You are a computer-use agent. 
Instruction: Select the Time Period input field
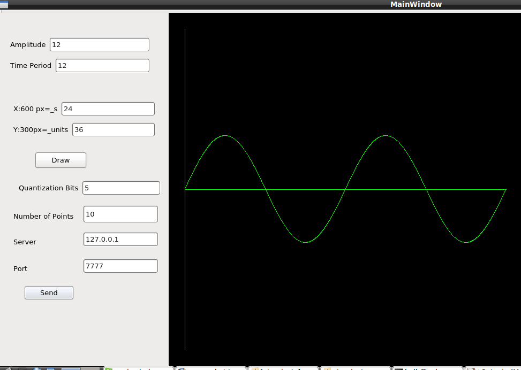(x=102, y=65)
